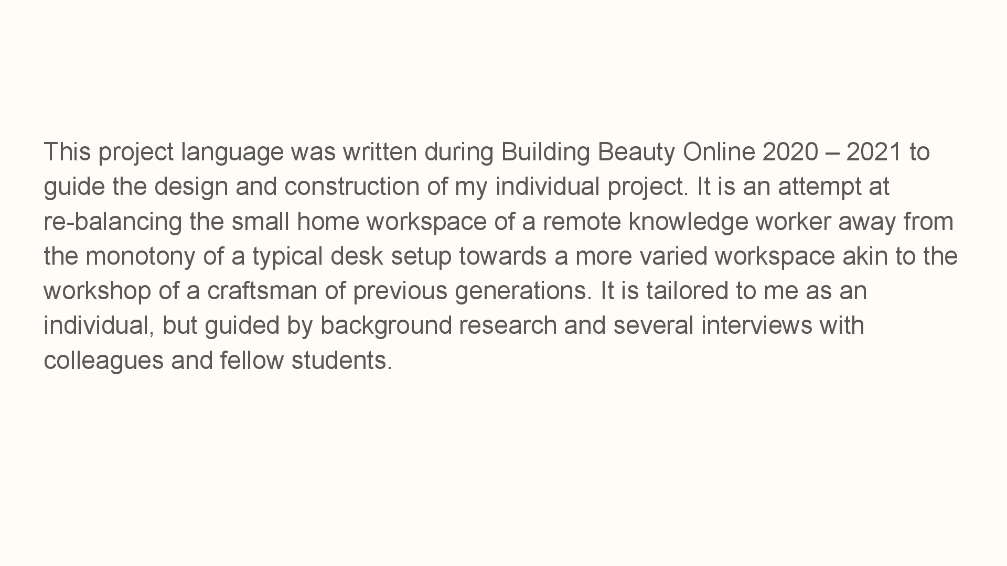Click the phrase "fellow students"

click(x=306, y=361)
